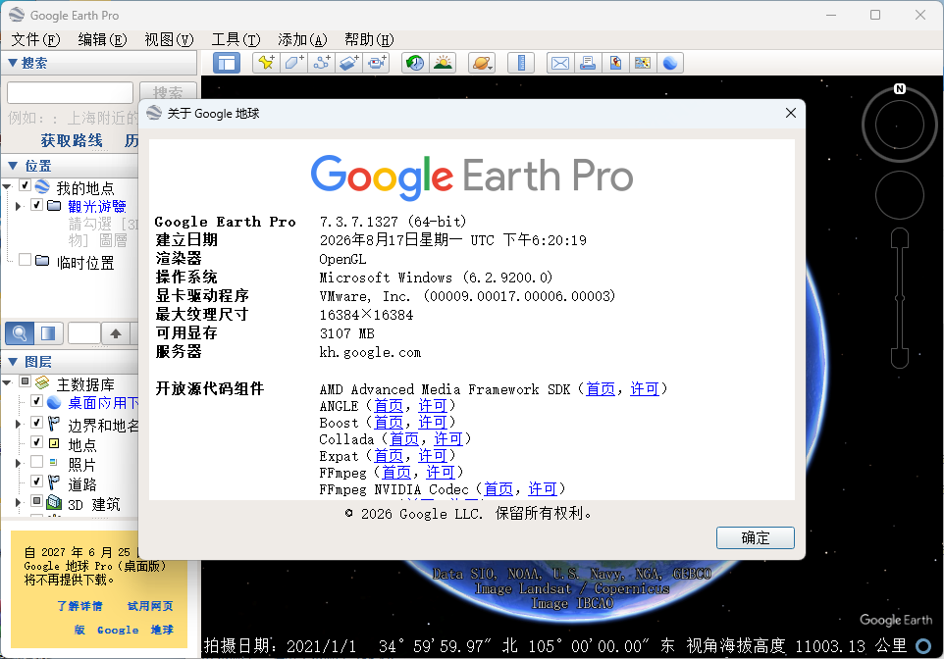Viewport: 944px width, 659px height.
Task: Select the 桌面应用 link in layers
Action: [103, 403]
